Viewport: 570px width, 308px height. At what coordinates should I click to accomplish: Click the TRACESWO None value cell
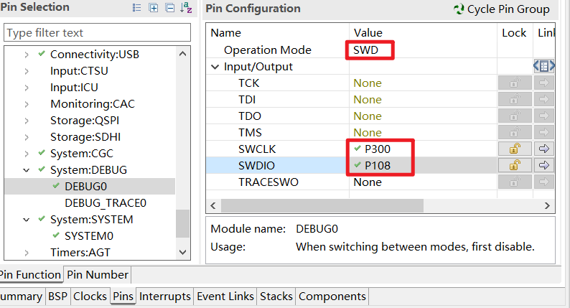[x=423, y=182]
